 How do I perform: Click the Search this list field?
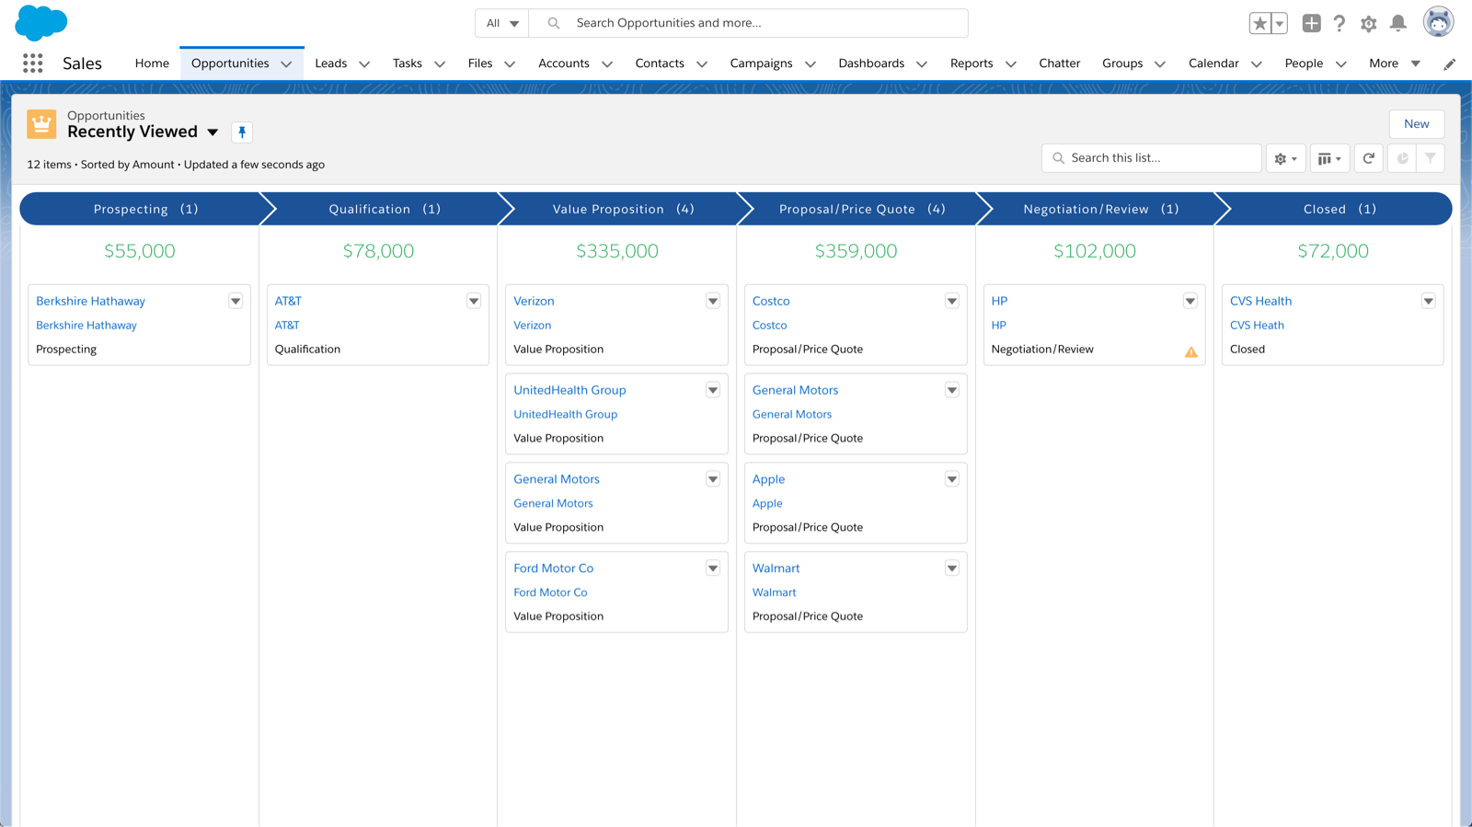pyautogui.click(x=1151, y=158)
